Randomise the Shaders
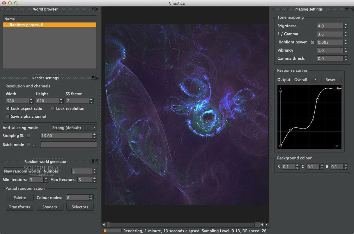The image size is (354, 234). [49, 207]
